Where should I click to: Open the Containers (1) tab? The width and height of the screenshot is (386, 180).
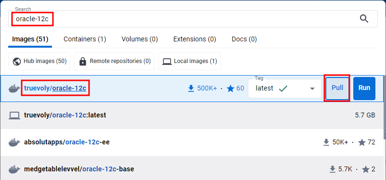click(x=85, y=39)
